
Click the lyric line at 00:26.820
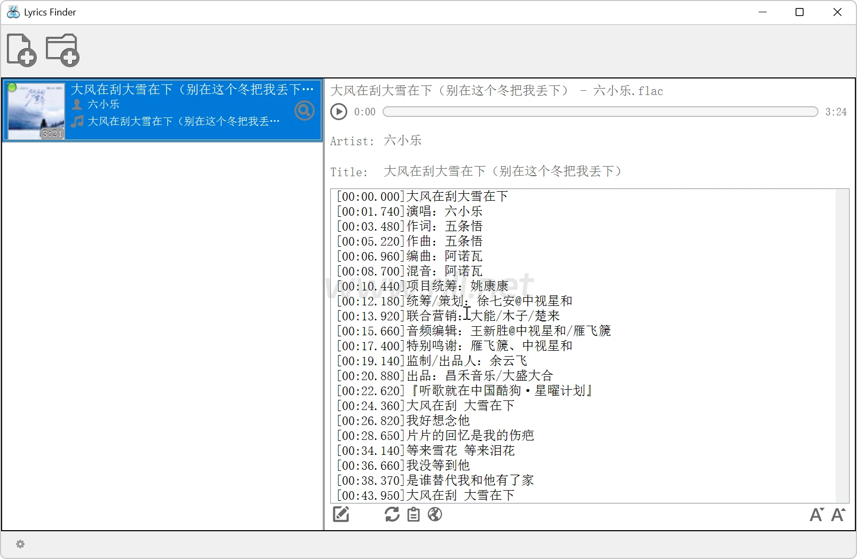click(403, 421)
